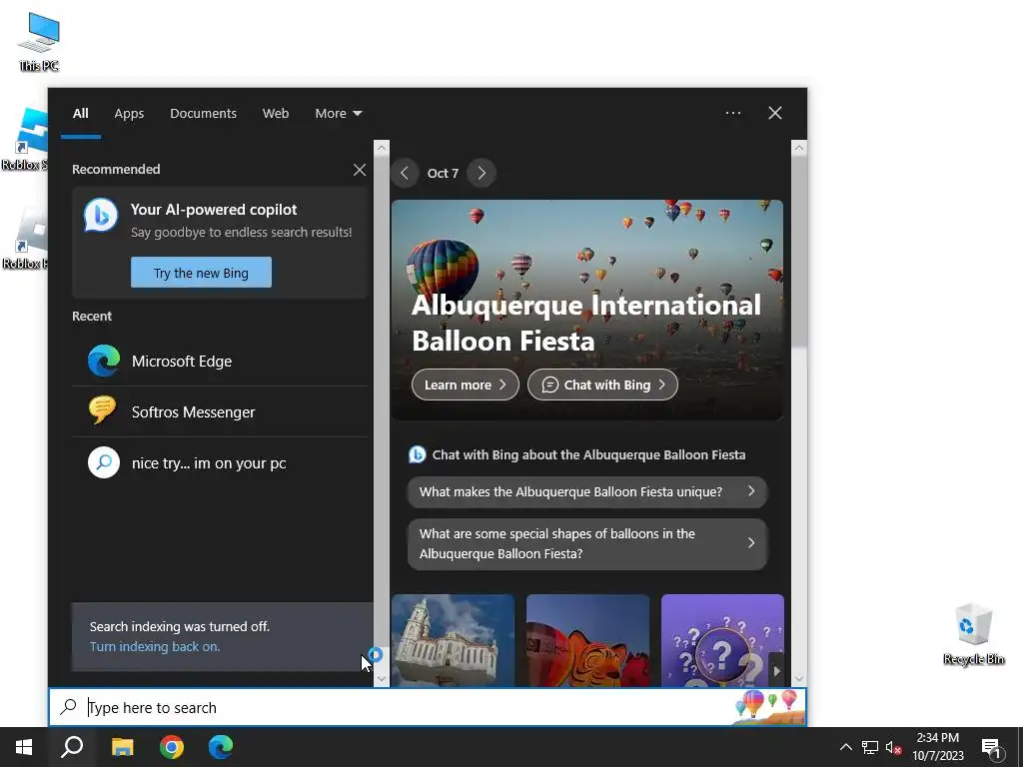1023x767 pixels.
Task: Open the three-dot options menu
Action: [x=733, y=113]
